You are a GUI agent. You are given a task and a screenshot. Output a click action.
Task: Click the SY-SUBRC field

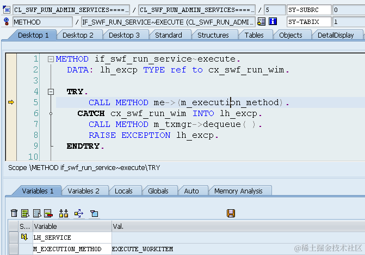(309, 10)
